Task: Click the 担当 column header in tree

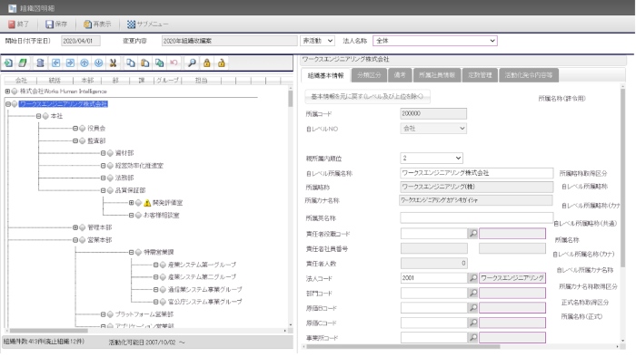Action: [201, 81]
